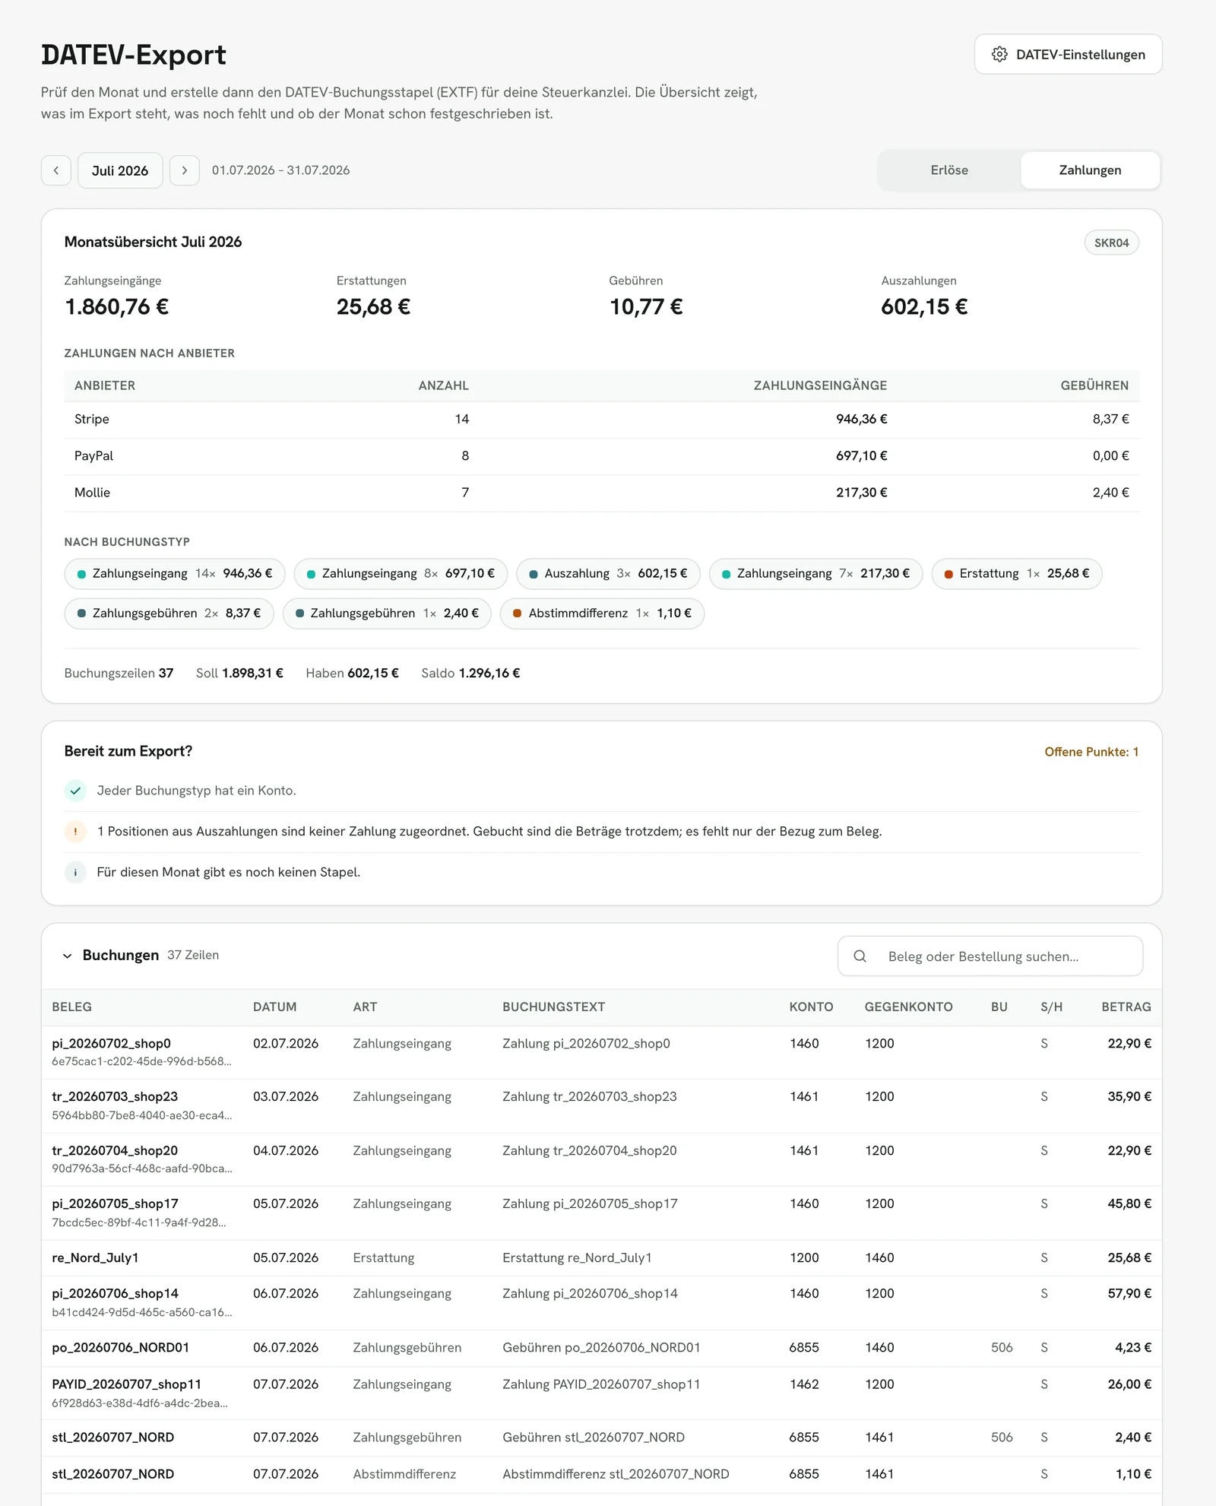Select the Erstattung 1× 25,68 € chip
This screenshot has width=1216, height=1506.
pos(1016,573)
